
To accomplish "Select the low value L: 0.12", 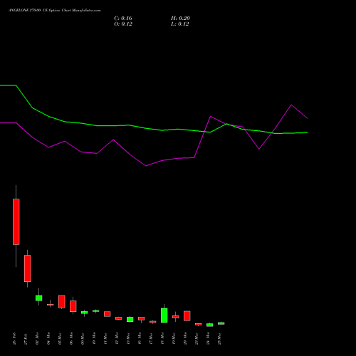I will pyautogui.click(x=180, y=24).
